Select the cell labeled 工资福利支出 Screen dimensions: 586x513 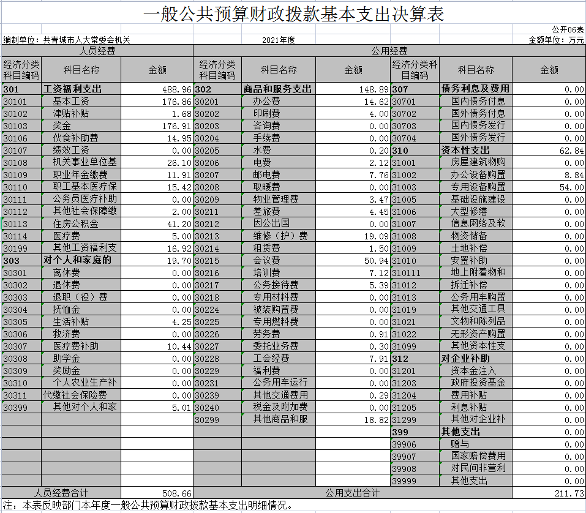pos(81,89)
